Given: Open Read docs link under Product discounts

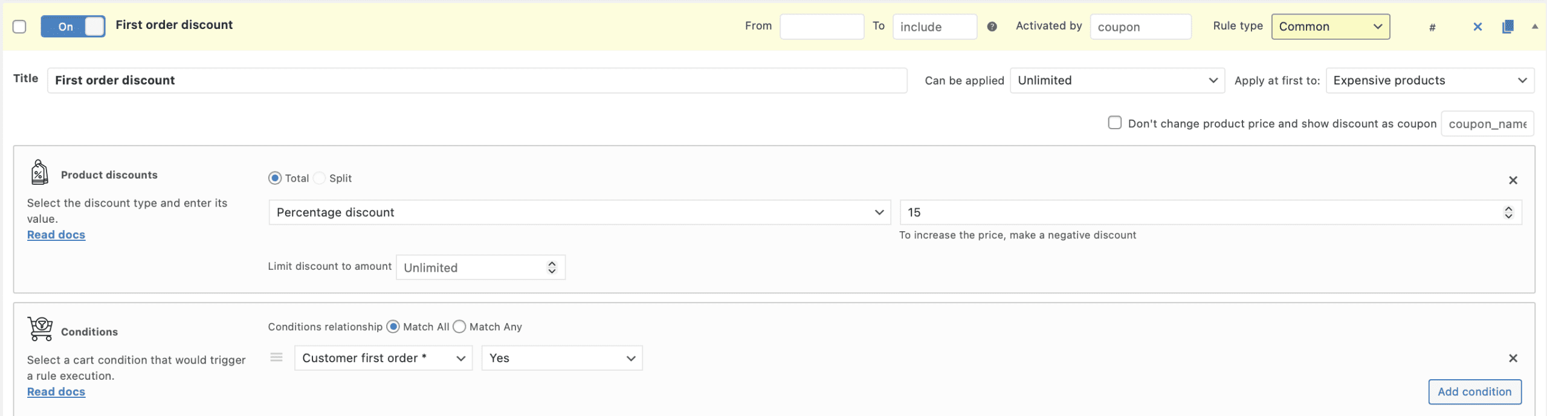Looking at the screenshot, I should click(56, 235).
